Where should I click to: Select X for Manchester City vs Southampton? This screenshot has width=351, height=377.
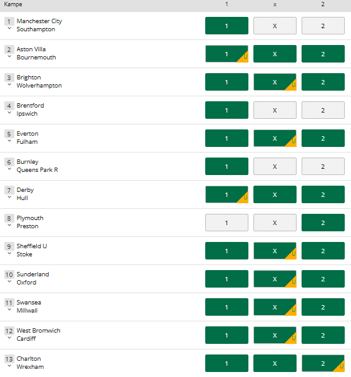pyautogui.click(x=275, y=26)
